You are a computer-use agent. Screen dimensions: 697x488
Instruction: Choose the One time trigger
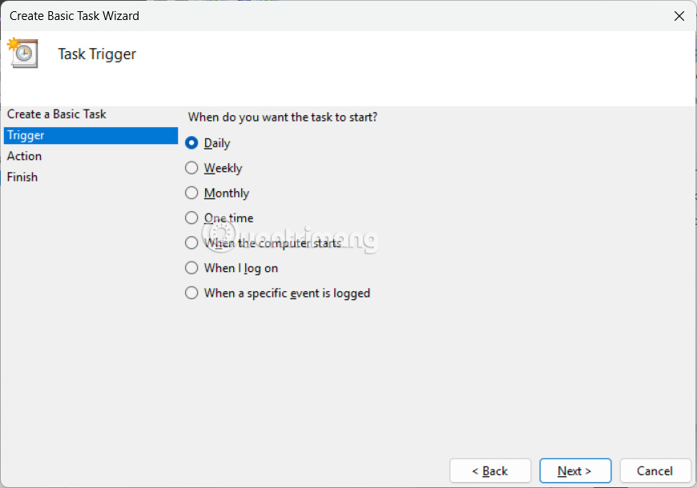[x=191, y=218]
